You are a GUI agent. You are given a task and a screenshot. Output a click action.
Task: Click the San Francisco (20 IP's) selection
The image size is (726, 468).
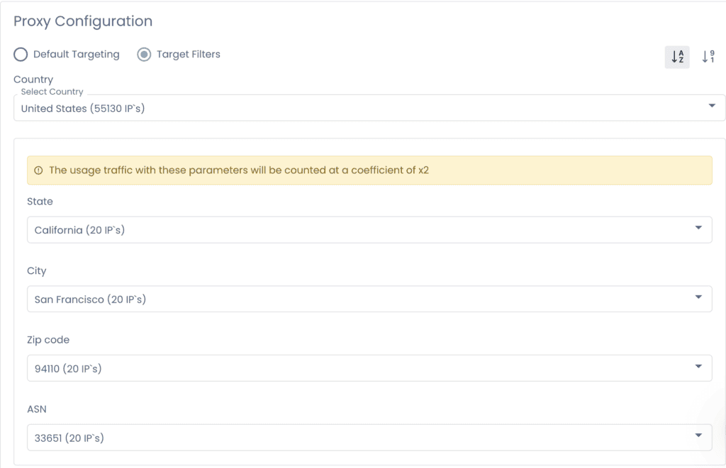tap(90, 299)
